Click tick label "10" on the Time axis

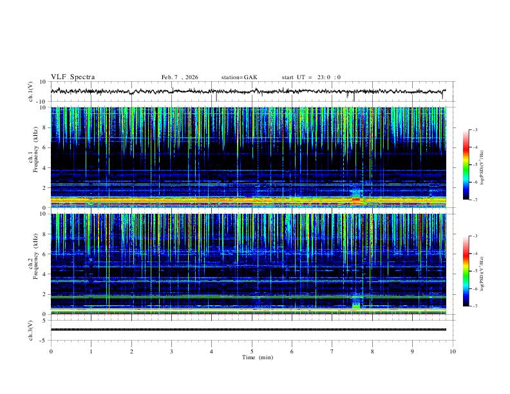point(453,352)
